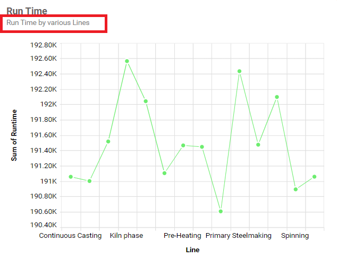
Task: Click the "Spinning" axis label
Action: [295, 235]
